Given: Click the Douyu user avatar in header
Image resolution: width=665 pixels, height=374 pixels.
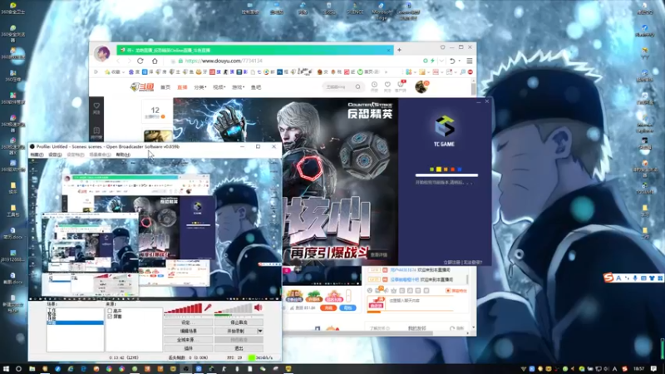Looking at the screenshot, I should 421,86.
